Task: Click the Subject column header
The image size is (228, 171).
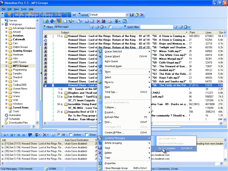Action: tap(124, 32)
